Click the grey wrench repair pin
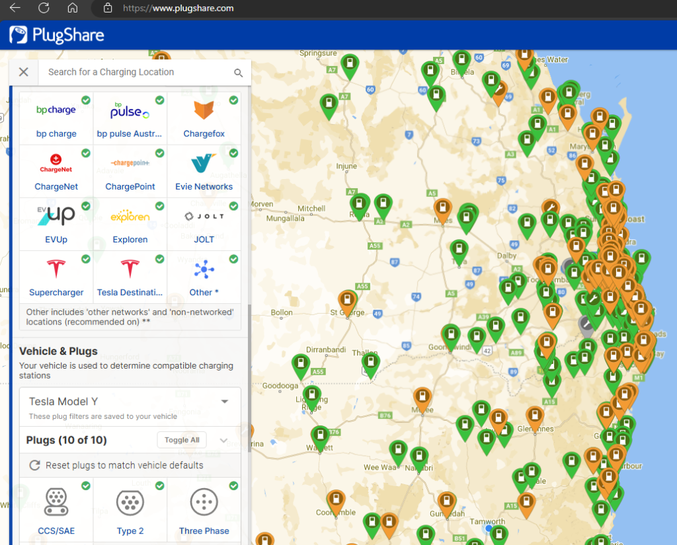This screenshot has width=677, height=545. click(x=586, y=326)
